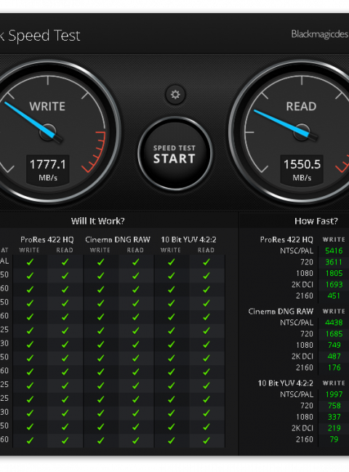Screen dimensions: 349x472
Task: Open settings via the gear icon
Action: coord(175,94)
